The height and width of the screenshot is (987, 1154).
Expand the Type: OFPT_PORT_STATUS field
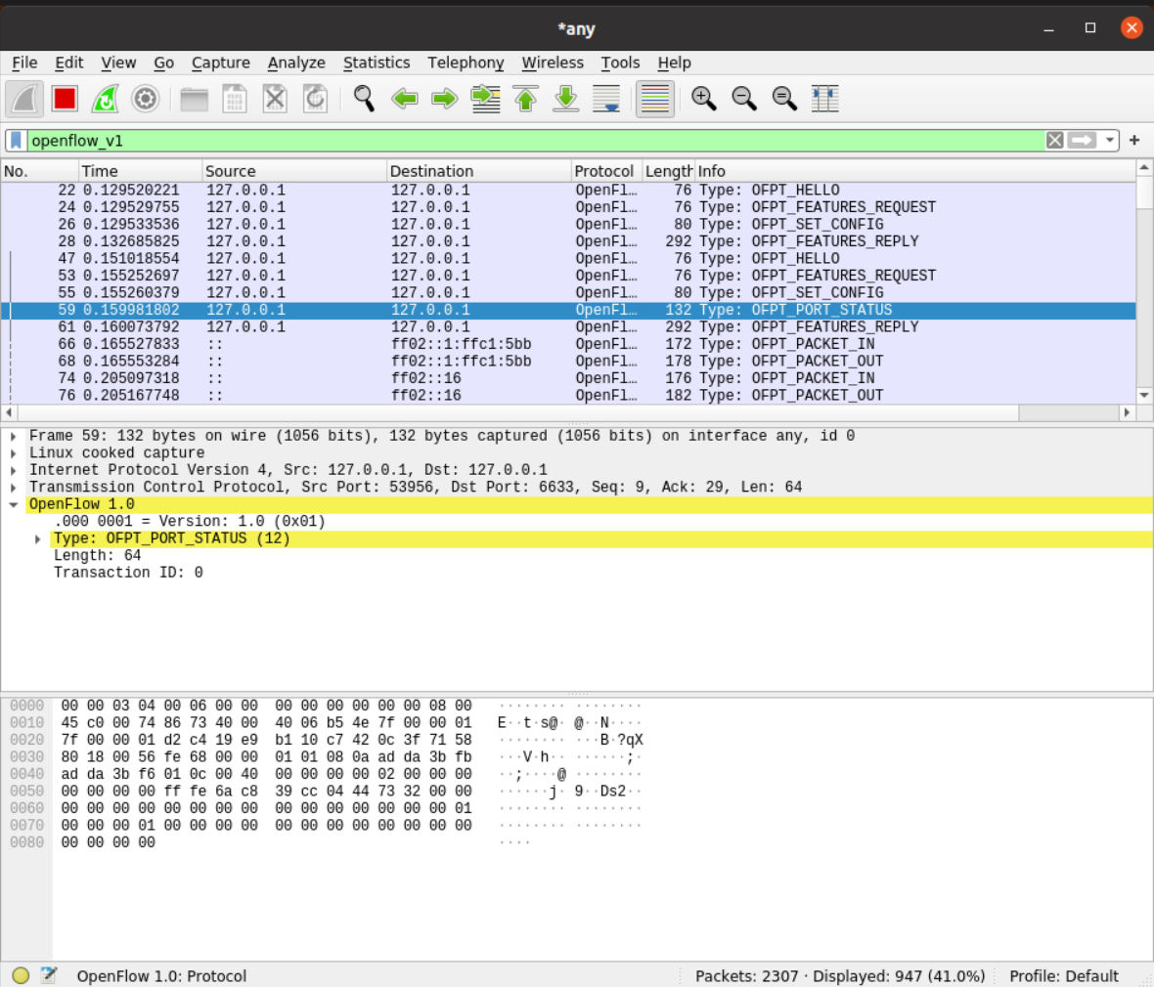pyautogui.click(x=38, y=539)
